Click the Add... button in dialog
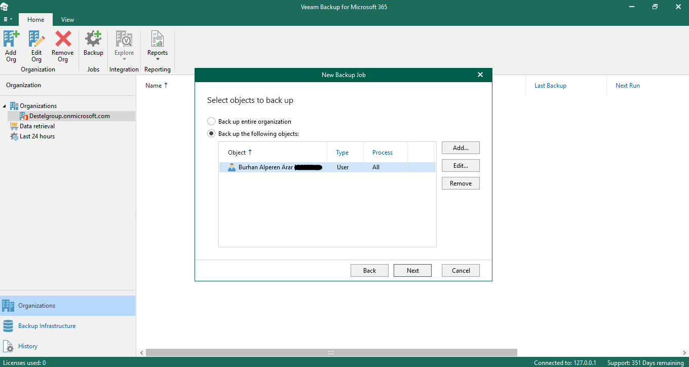The image size is (689, 367). point(461,148)
